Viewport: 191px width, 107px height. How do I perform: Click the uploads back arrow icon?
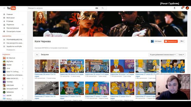click(x=37, y=55)
